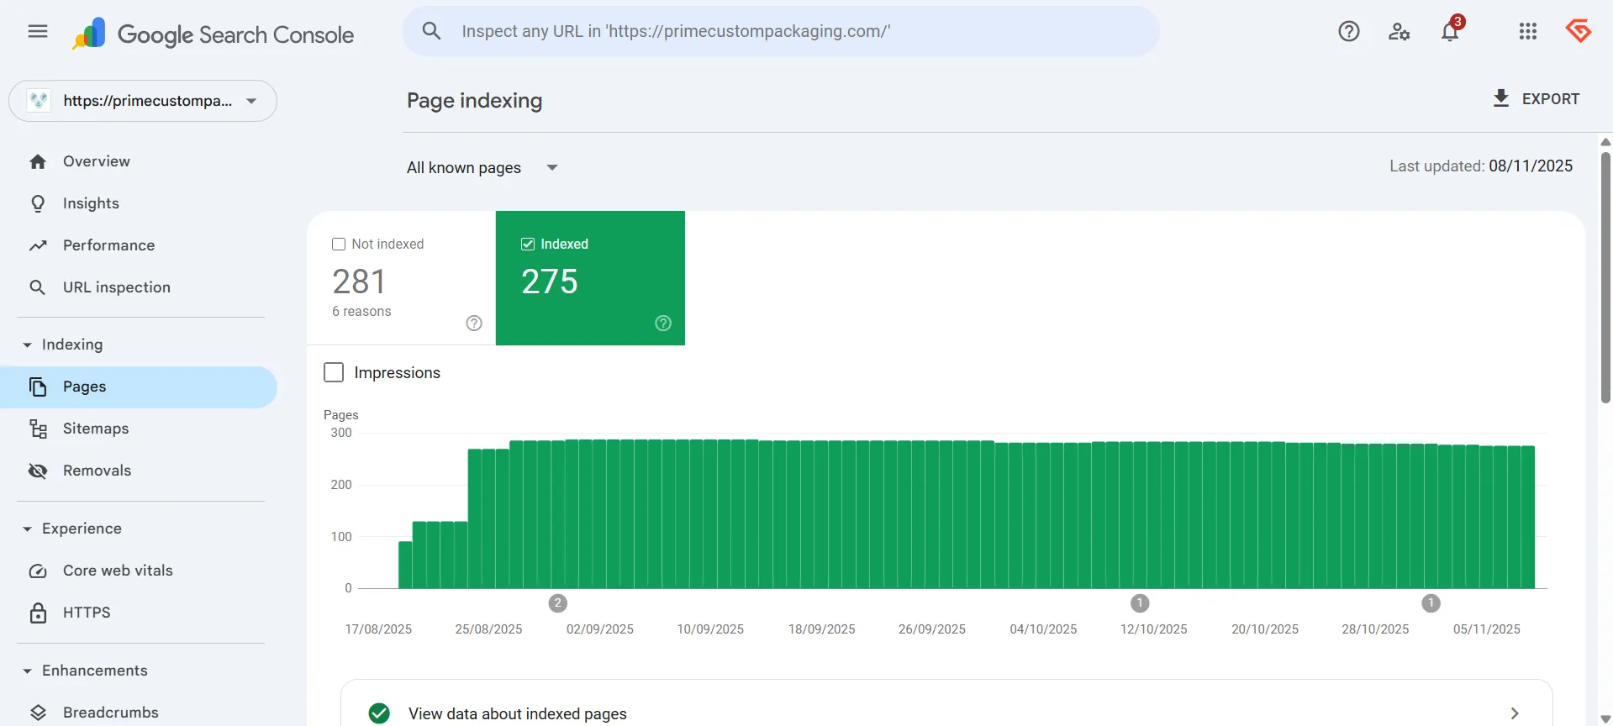The width and height of the screenshot is (1613, 726).
Task: Click the chart annotation marker labeled 2
Action: (557, 603)
